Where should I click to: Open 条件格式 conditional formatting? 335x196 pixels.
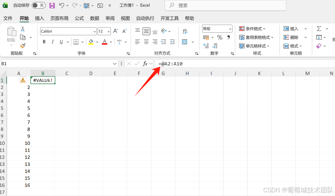pyautogui.click(x=252, y=29)
